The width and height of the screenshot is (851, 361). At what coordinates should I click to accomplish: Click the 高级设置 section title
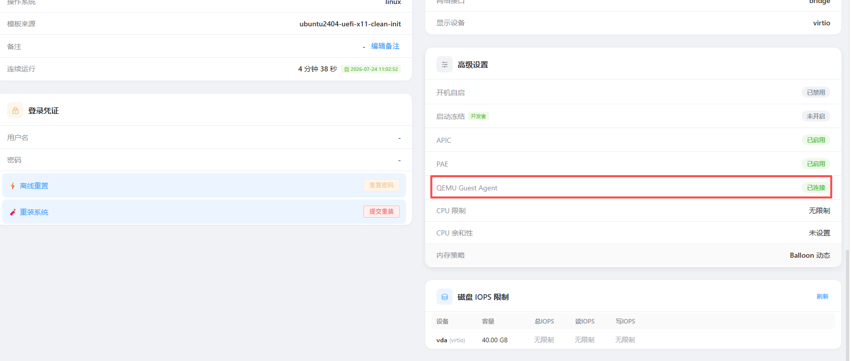pyautogui.click(x=473, y=65)
